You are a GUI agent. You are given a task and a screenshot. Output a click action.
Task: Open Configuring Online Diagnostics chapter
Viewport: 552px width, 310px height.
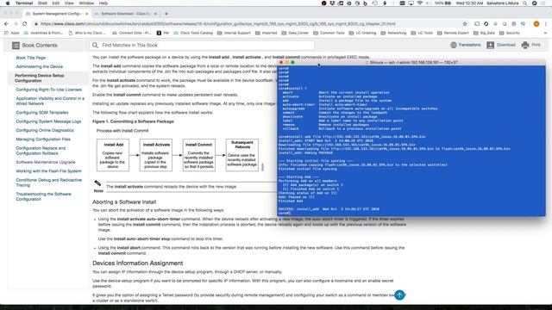pyautogui.click(x=45, y=130)
